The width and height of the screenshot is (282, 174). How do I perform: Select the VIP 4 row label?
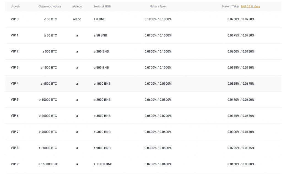point(15,84)
